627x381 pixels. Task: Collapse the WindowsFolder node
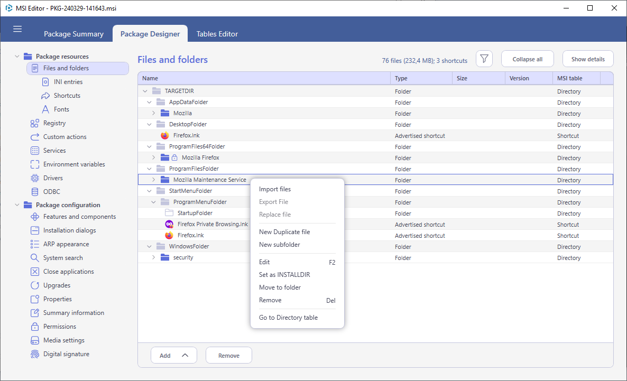[x=149, y=247]
